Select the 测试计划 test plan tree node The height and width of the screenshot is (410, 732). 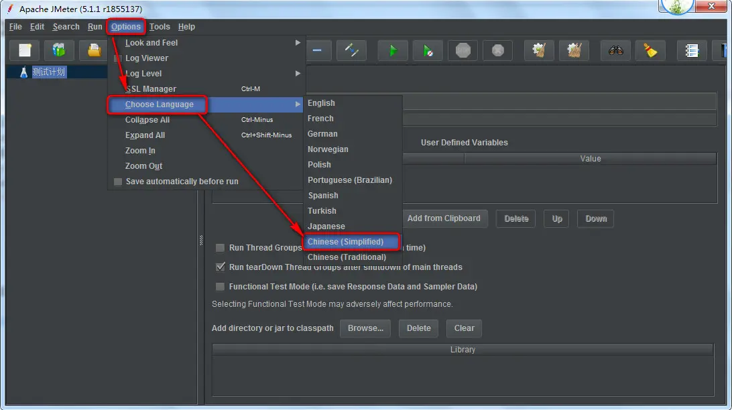[x=48, y=72]
